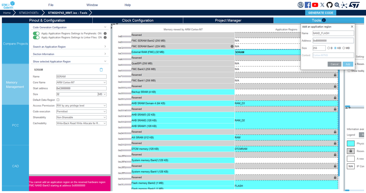This screenshot has height=193, width=366.
Task: Select the MB size radio button
Action: click(344, 48)
